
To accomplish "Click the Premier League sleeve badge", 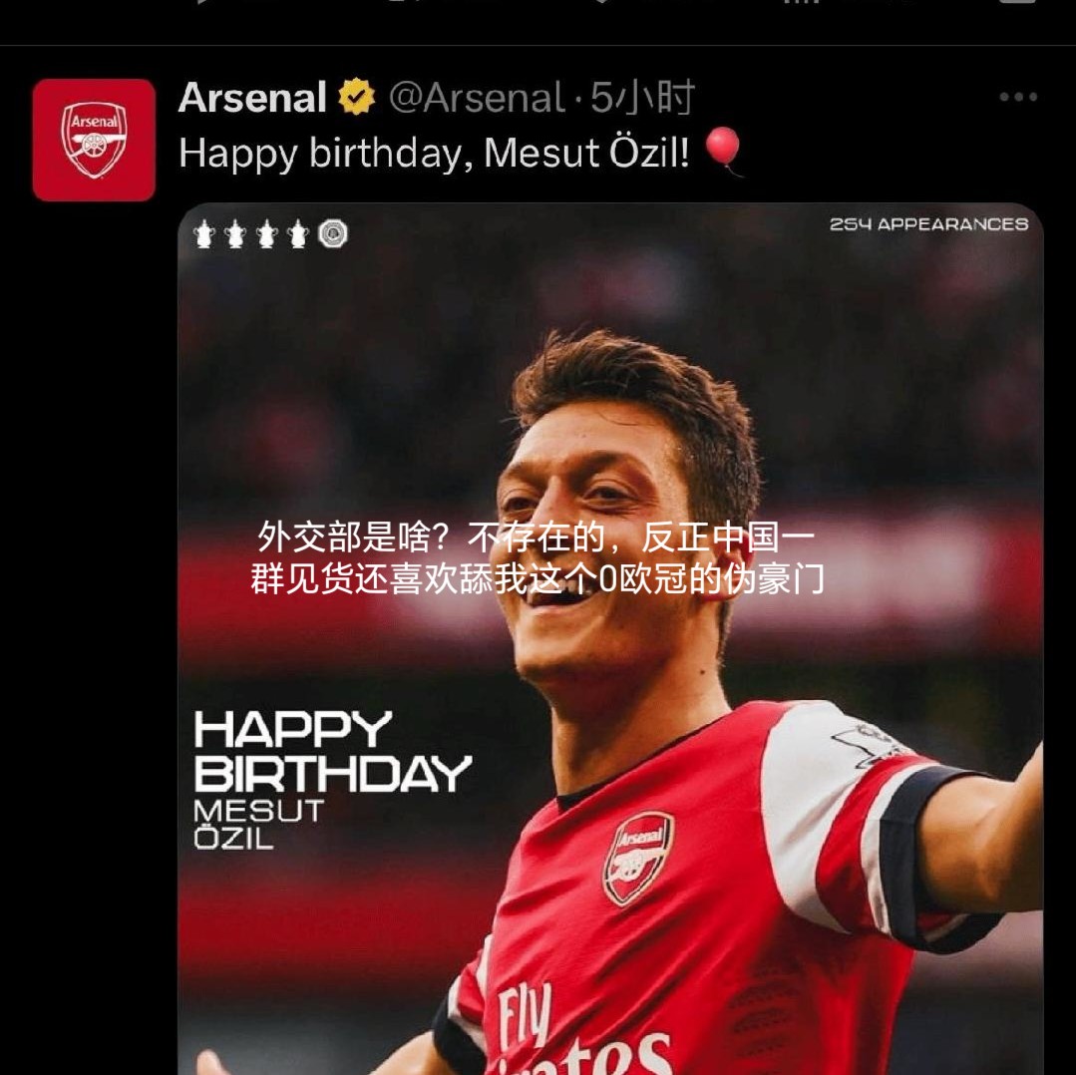I will (x=866, y=743).
